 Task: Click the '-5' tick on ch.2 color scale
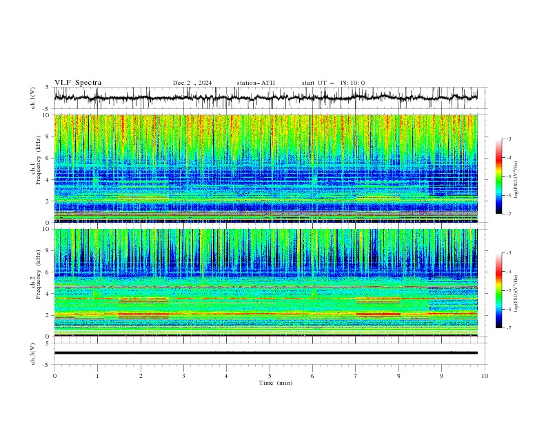pyautogui.click(x=509, y=290)
